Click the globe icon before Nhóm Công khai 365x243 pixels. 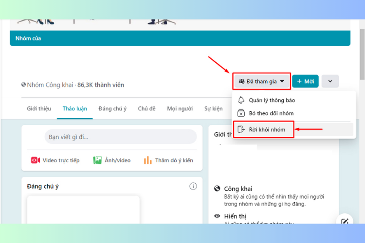23,85
